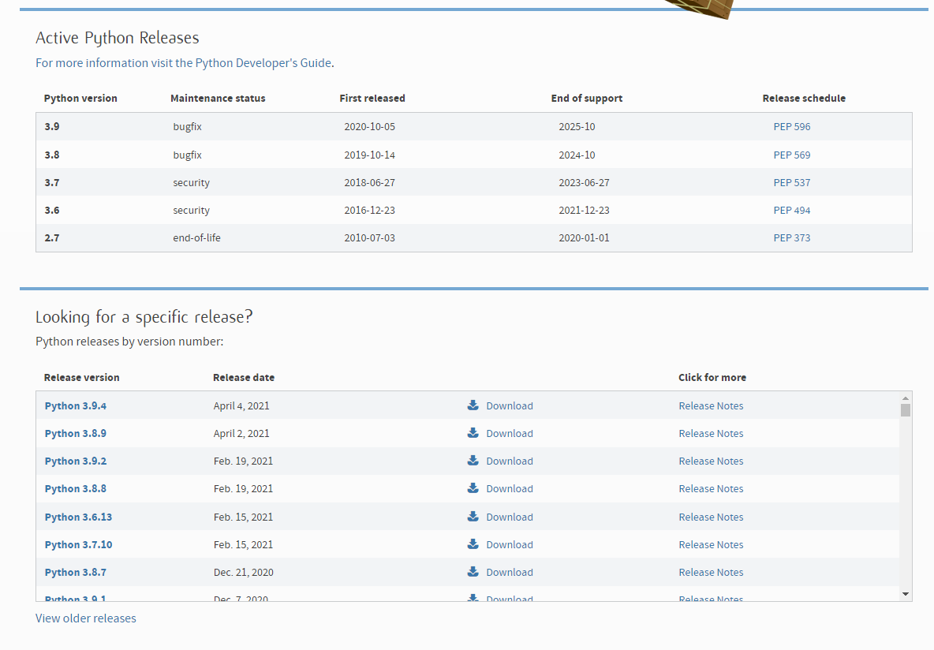Open PEP 537 release schedule

[792, 182]
